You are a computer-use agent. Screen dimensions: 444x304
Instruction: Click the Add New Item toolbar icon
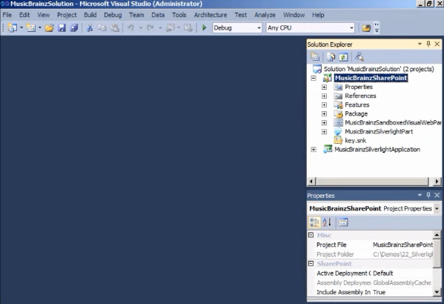pos(30,27)
